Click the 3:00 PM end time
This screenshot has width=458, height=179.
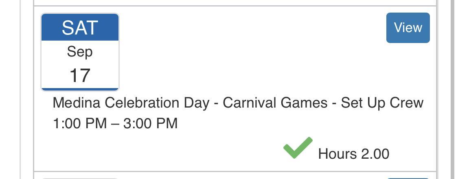click(150, 123)
